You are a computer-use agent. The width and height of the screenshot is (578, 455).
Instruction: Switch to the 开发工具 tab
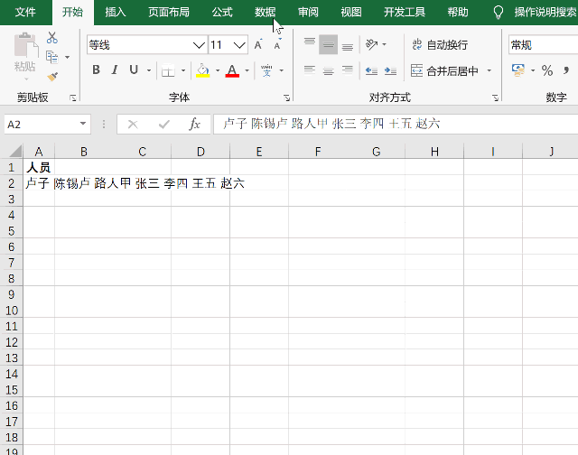[405, 12]
